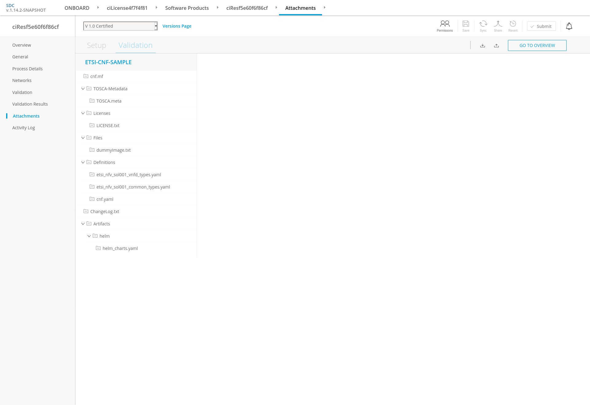The image size is (590, 405).
Task: Click file icon beside ChangeLog.txt
Action: (86, 211)
